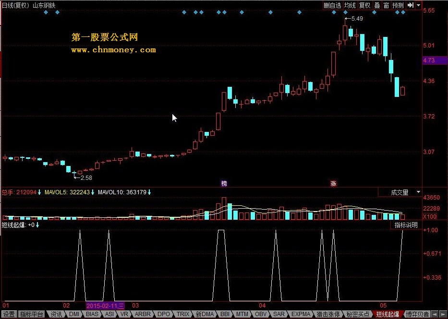Click the 43650 volume axis label

(x=431, y=198)
